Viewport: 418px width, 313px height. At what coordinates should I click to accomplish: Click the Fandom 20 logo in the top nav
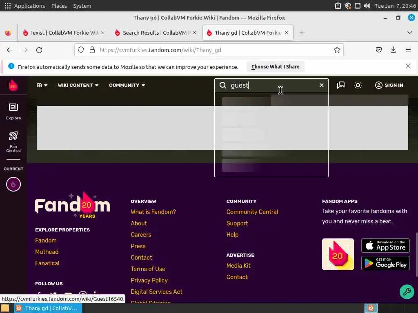tap(13, 85)
